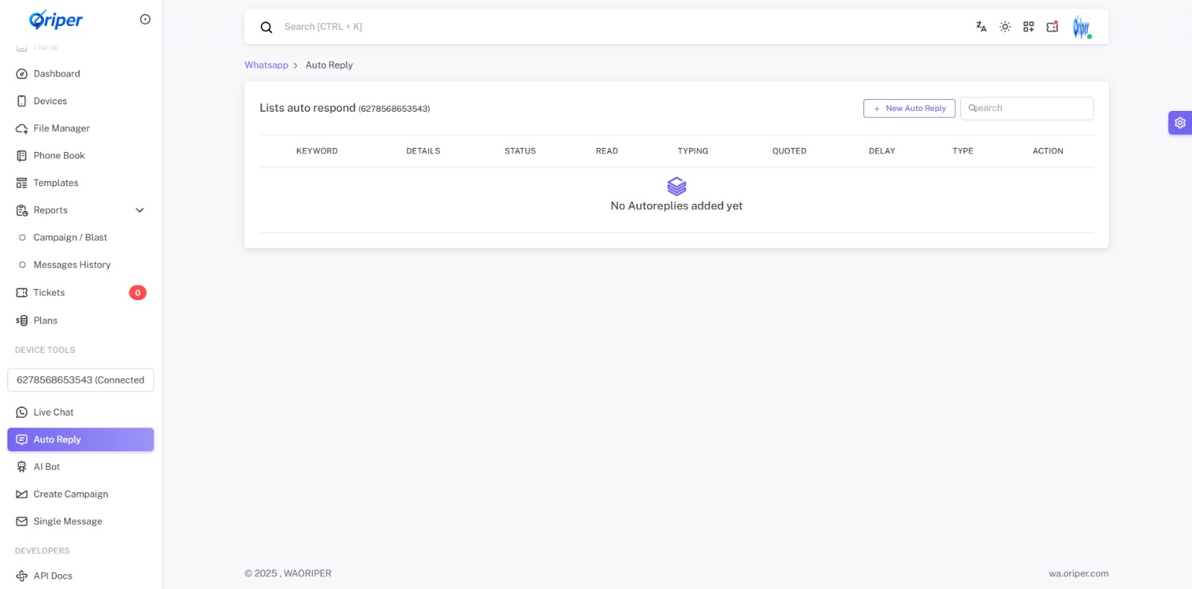Screen dimensions: 1192x589
Task: Sort by KEYWORD column
Action: click(x=317, y=151)
